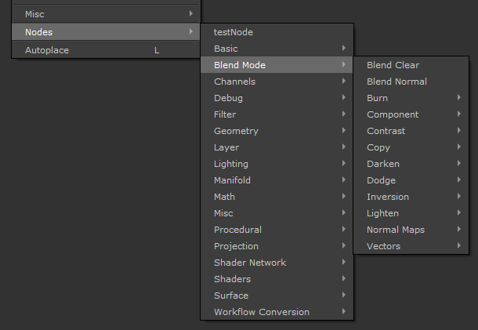Expand the Burn submenu

pyautogui.click(x=377, y=98)
